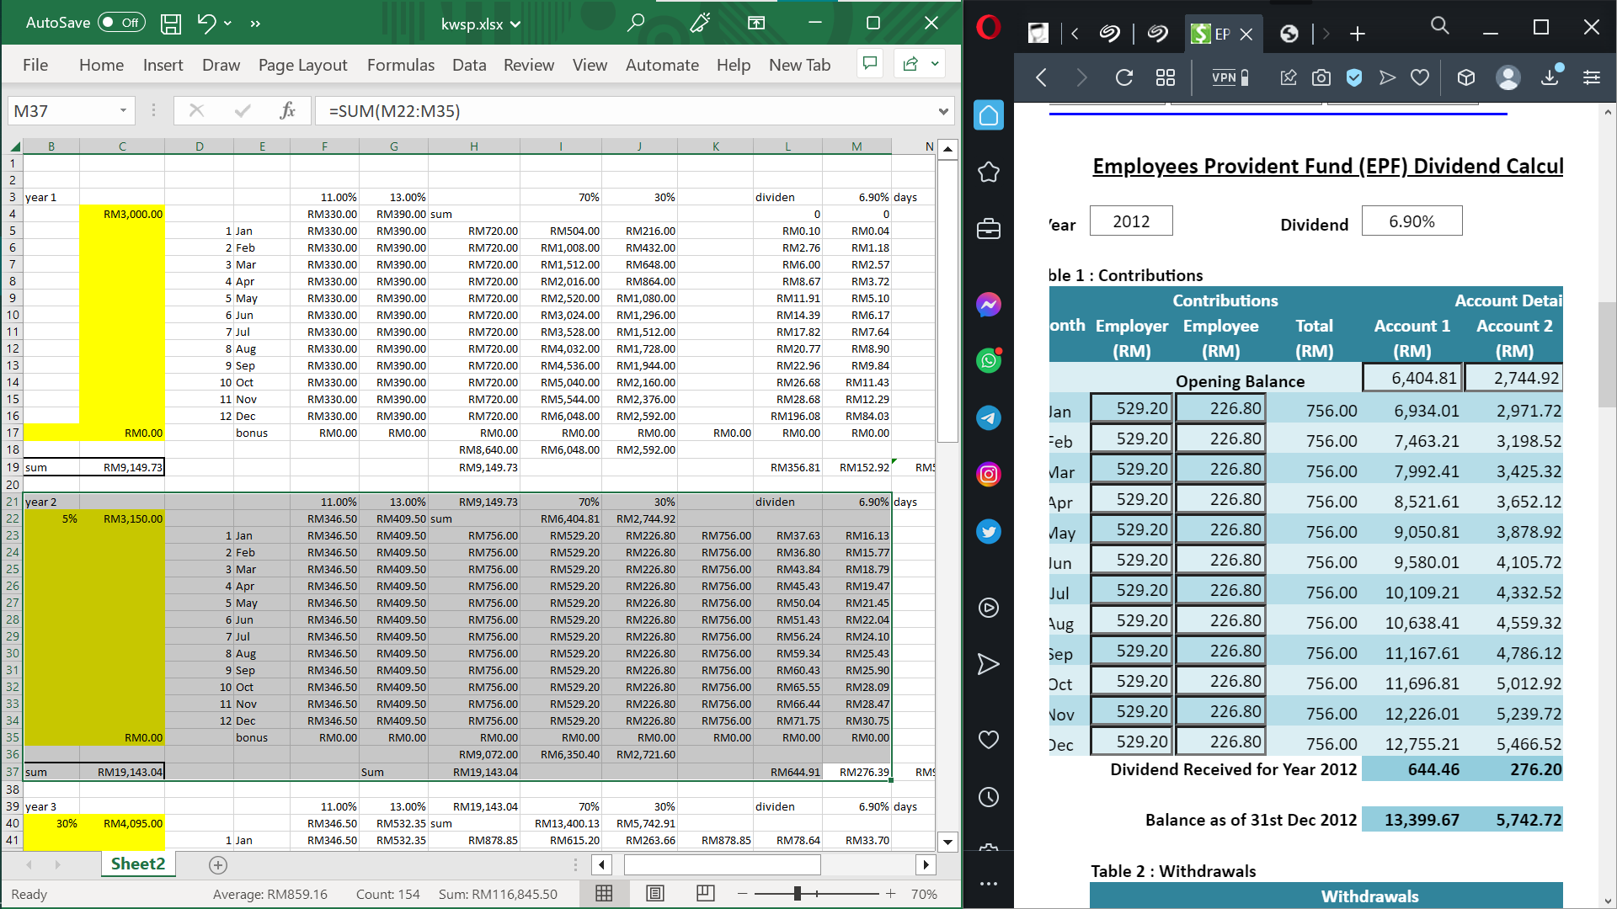Viewport: 1617px width, 909px height.
Task: Open Share dropdown arrow in Excel
Action: pyautogui.click(x=935, y=64)
